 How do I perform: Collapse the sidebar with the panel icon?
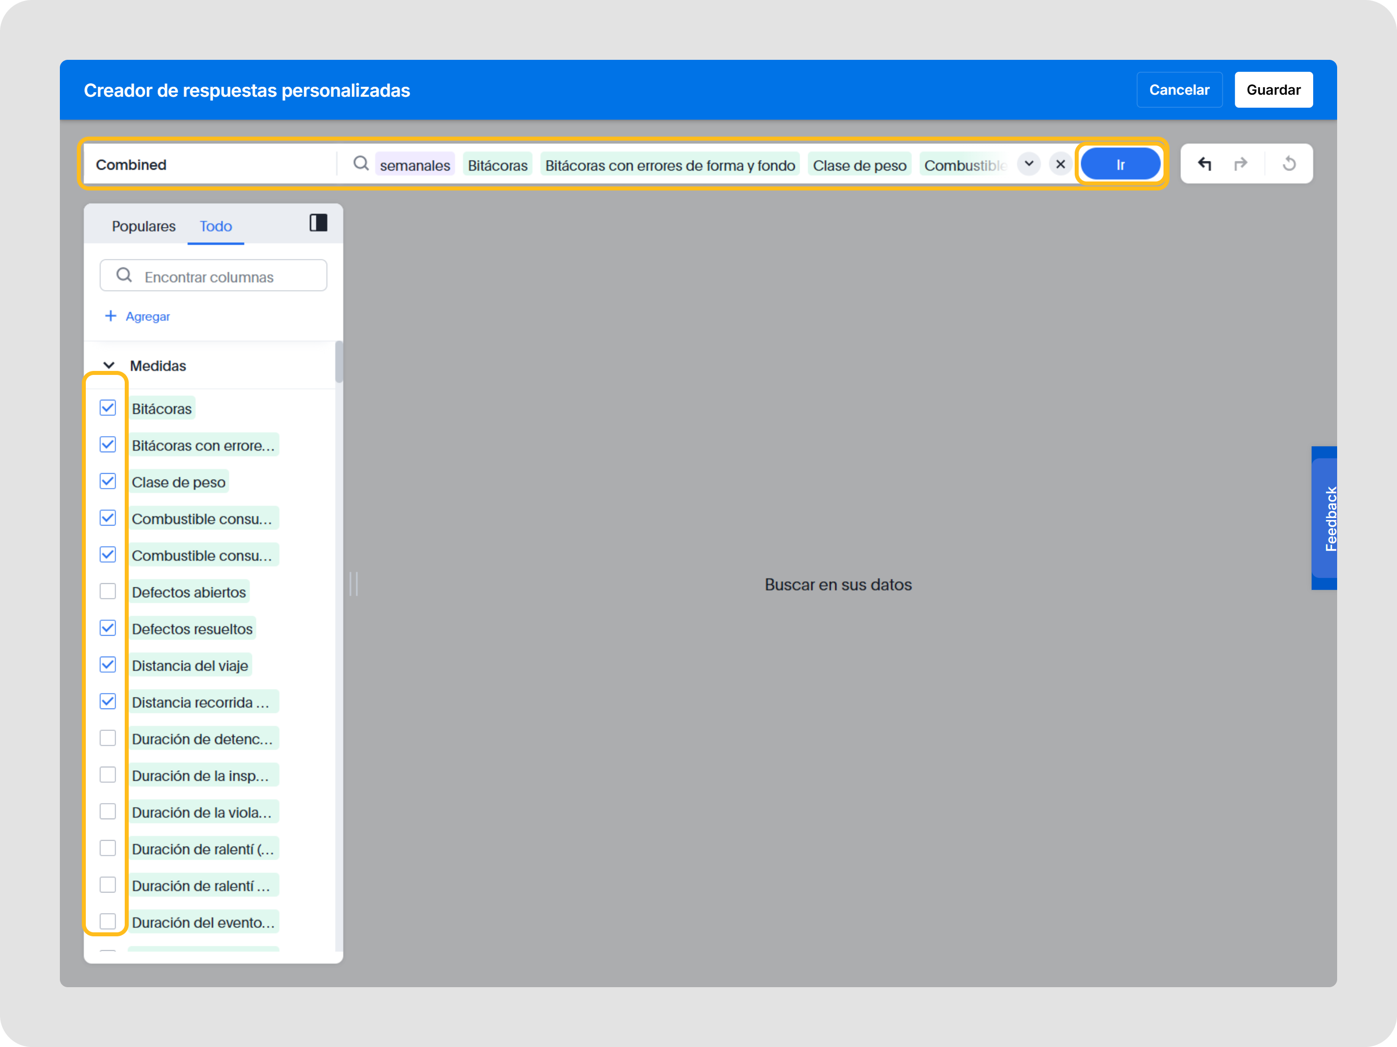click(x=318, y=223)
